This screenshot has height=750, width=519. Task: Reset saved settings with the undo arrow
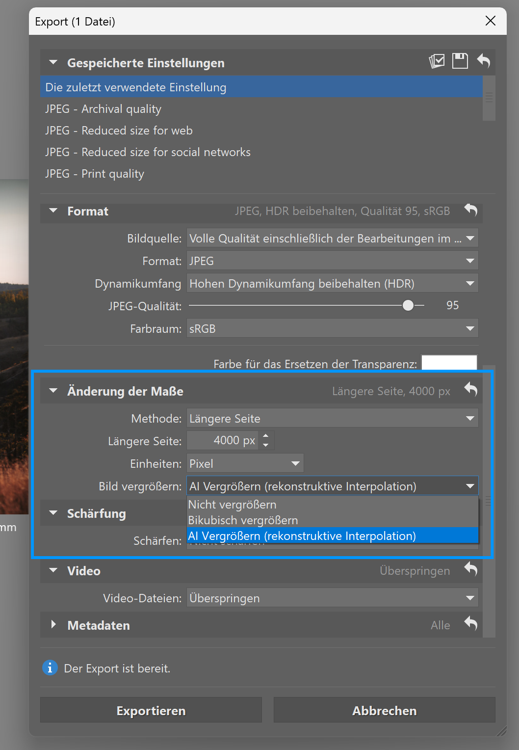[x=483, y=61]
